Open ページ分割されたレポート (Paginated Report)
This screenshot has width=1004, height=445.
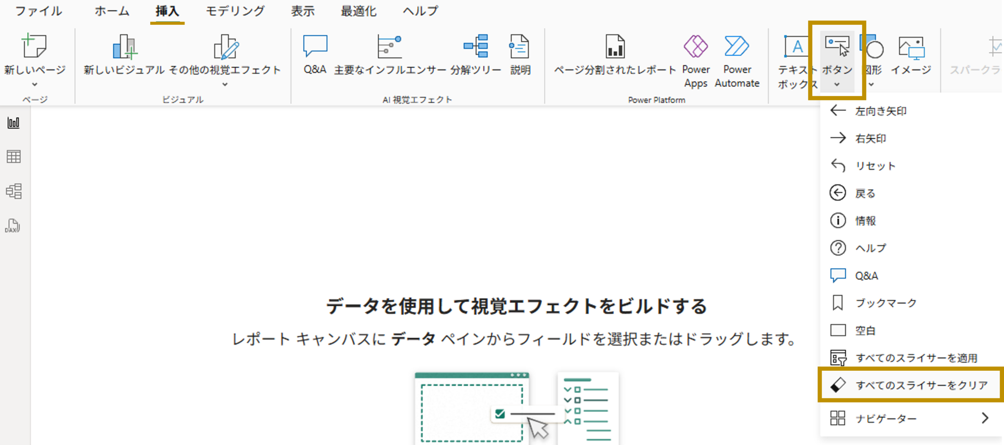pos(615,55)
